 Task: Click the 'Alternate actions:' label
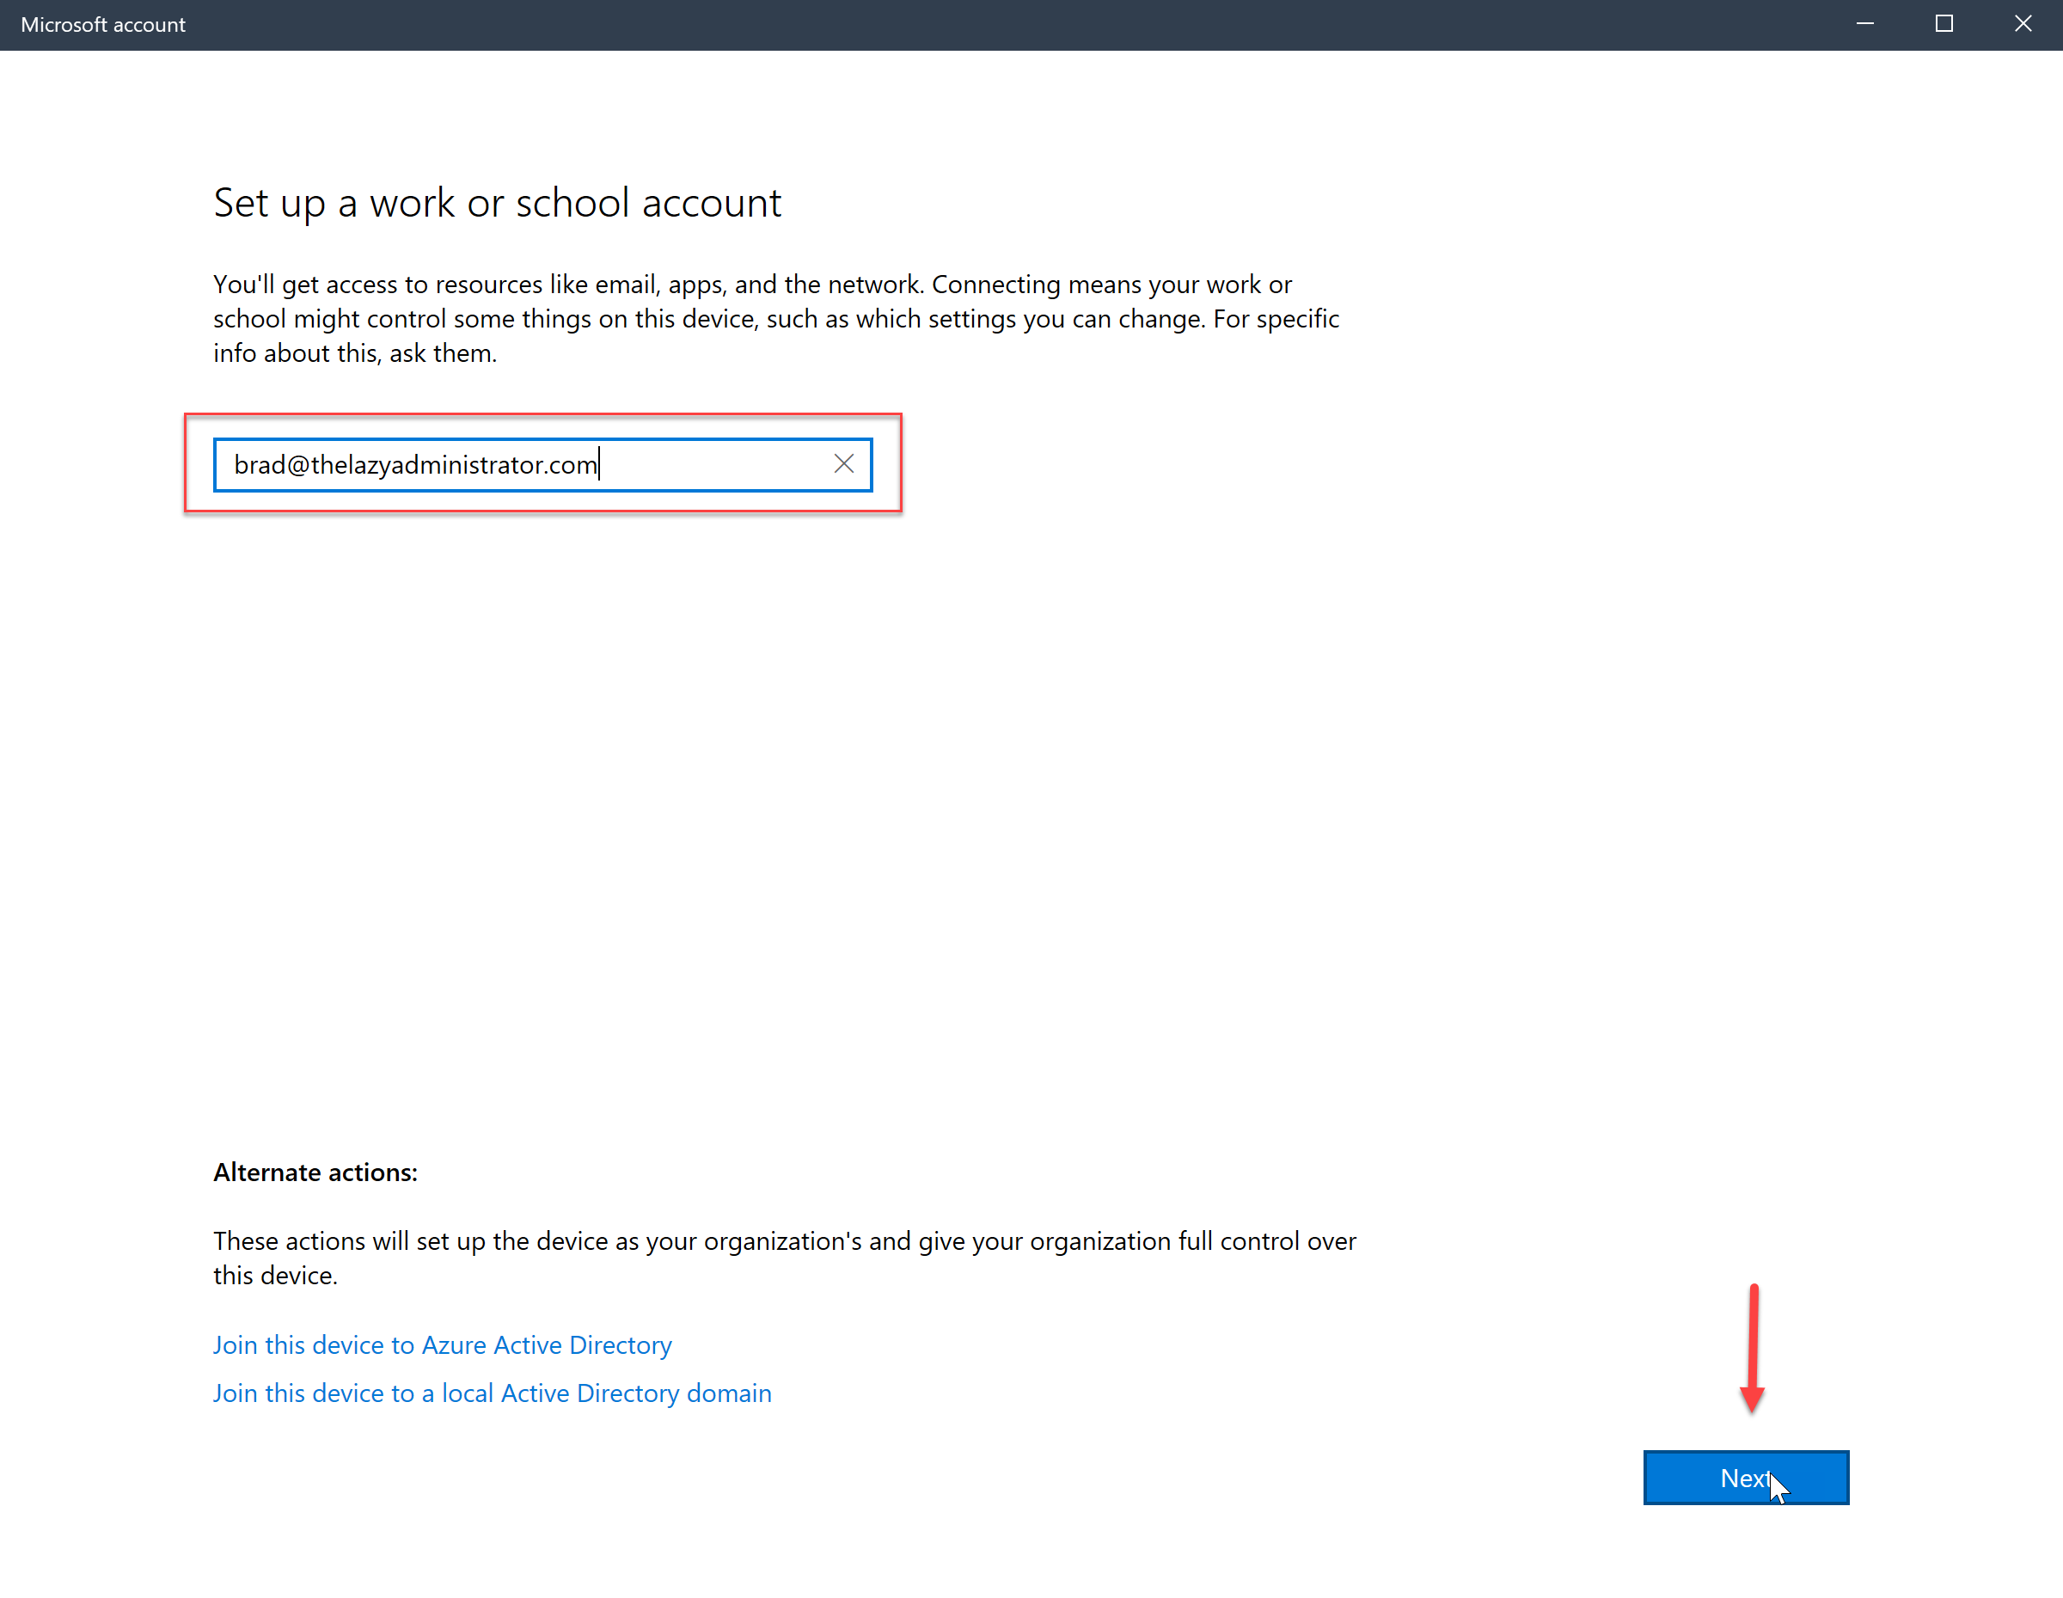(315, 1172)
